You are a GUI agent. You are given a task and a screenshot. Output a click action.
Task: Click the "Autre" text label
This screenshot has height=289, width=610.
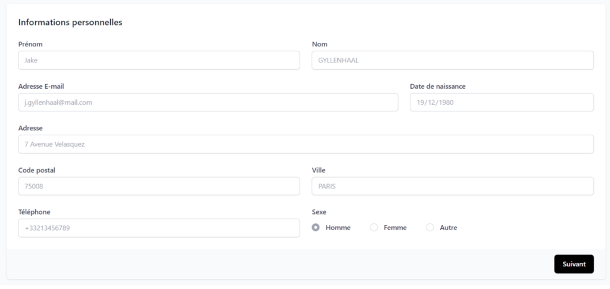(x=448, y=228)
